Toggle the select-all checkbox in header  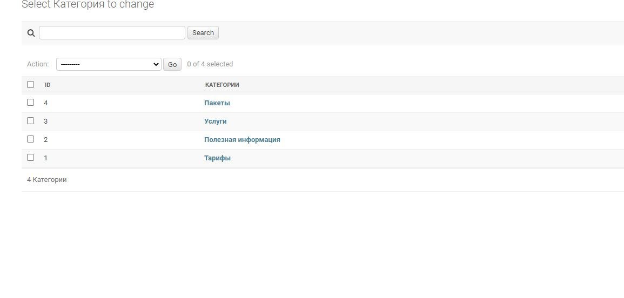31,84
